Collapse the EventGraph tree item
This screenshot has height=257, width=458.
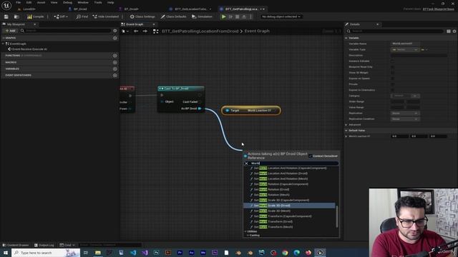tap(3, 44)
